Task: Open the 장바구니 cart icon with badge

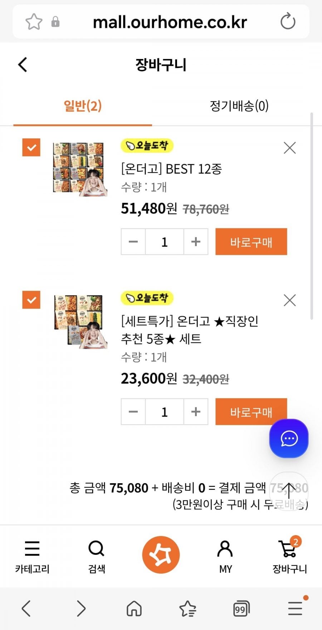Action: (289, 554)
